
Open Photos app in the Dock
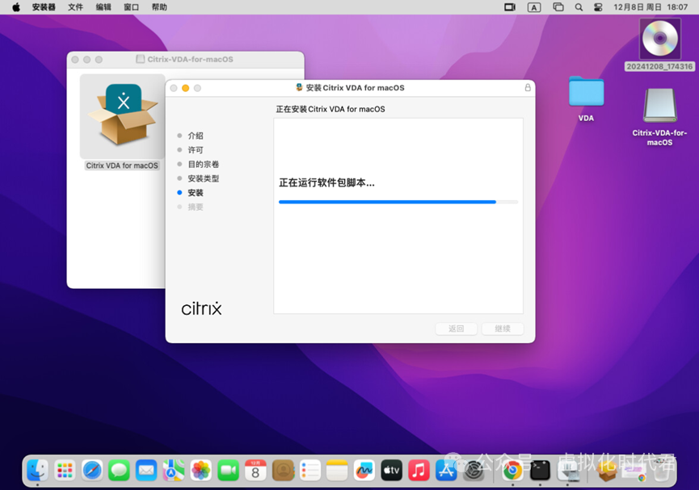pyautogui.click(x=200, y=471)
